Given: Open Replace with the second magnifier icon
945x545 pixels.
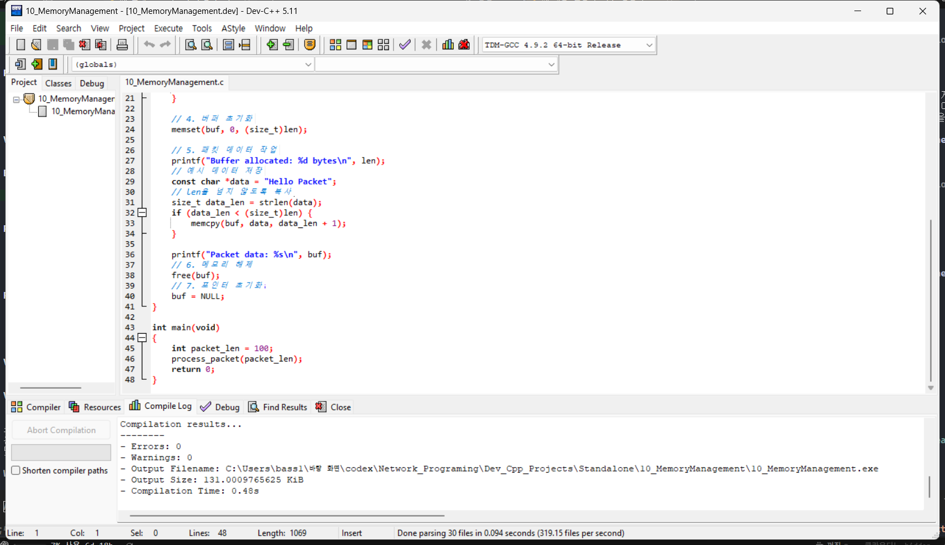Looking at the screenshot, I should pyautogui.click(x=207, y=45).
